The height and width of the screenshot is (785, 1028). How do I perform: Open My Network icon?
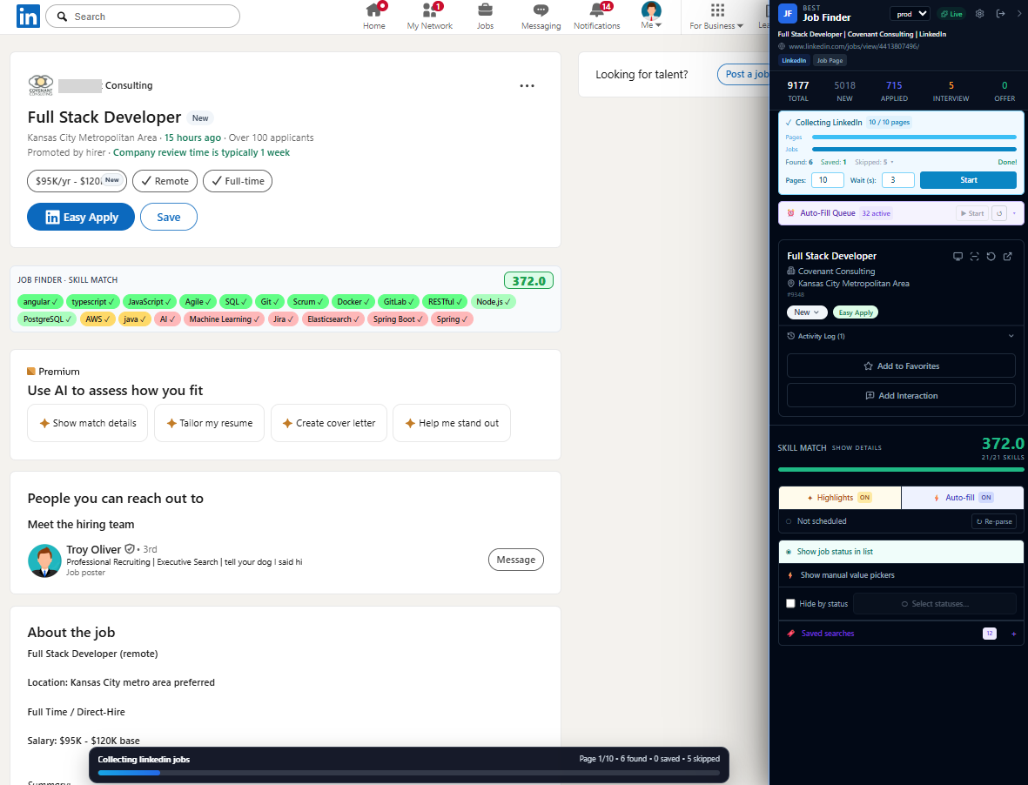430,10
